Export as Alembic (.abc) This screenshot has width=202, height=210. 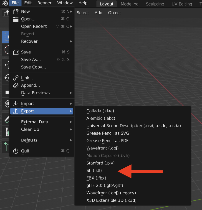[133, 118]
